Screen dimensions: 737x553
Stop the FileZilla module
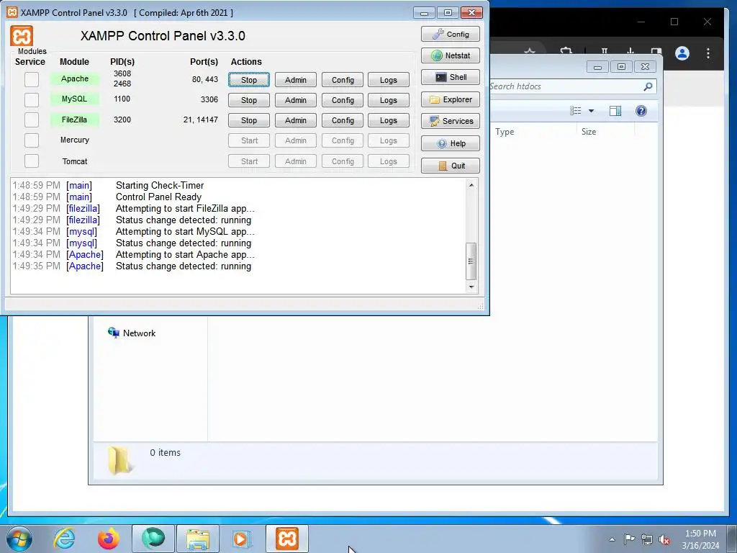pos(248,120)
